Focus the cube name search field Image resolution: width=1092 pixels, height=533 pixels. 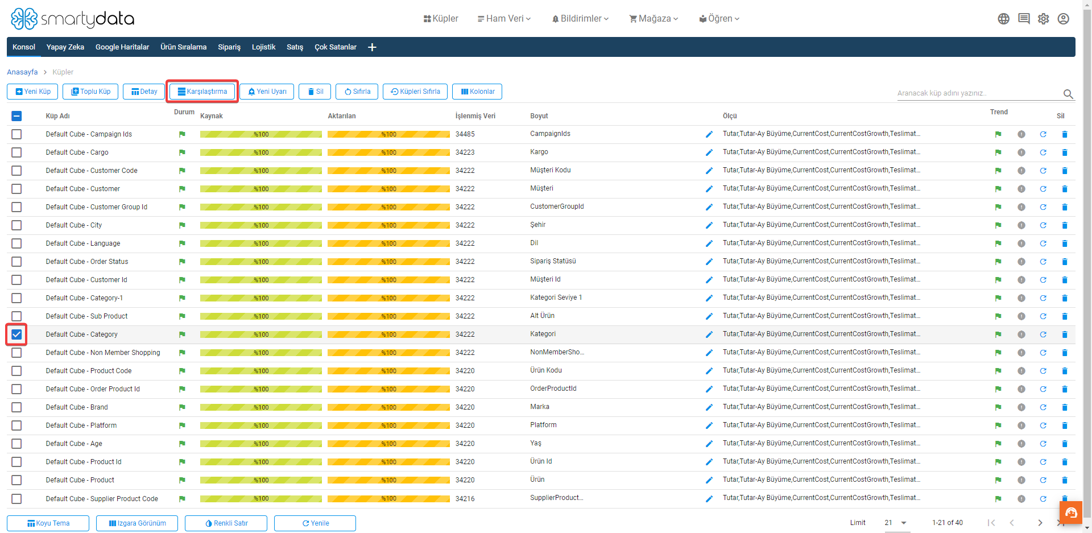(x=978, y=93)
